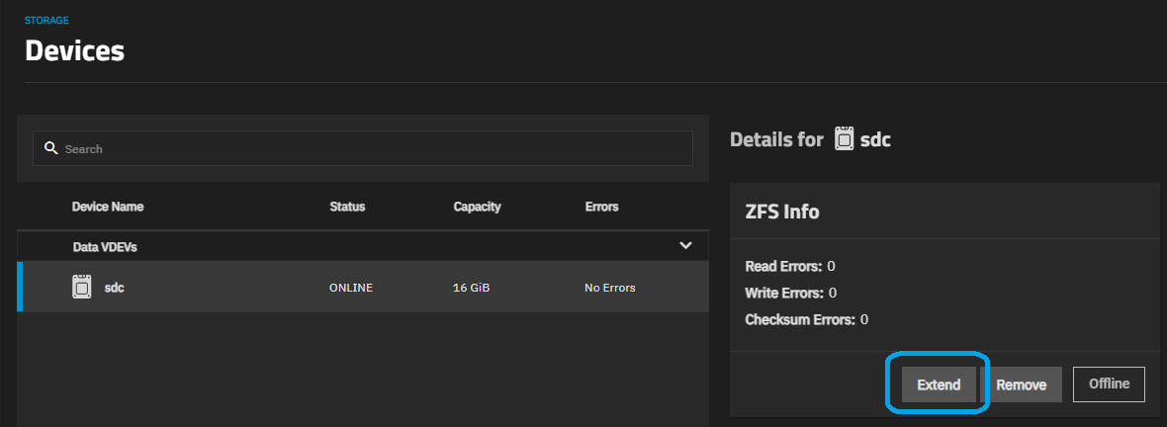Click the No Errors cell
Screen dimensions: 1167x427
[610, 288]
